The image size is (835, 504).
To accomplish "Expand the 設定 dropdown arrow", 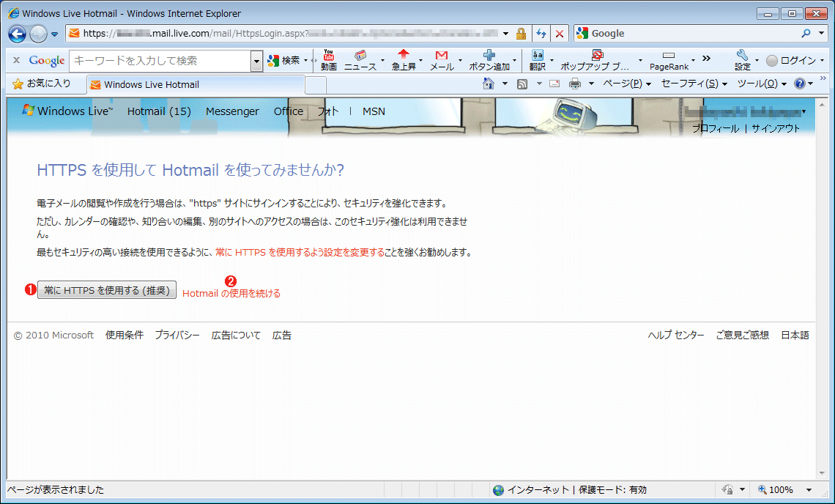I will tap(757, 60).
